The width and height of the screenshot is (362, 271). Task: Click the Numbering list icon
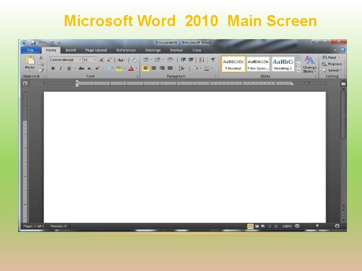tap(157, 60)
